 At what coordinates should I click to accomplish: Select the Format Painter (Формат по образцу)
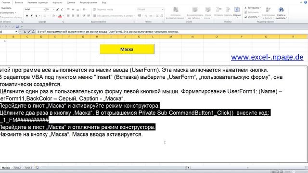coord(11,17)
